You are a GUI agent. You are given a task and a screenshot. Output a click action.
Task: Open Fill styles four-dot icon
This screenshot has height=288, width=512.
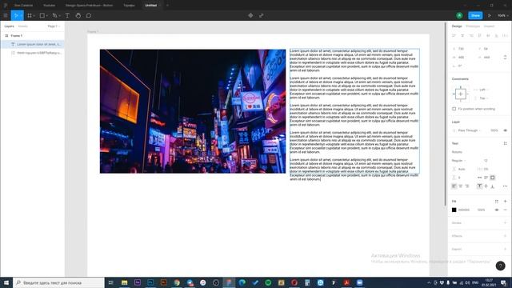click(x=497, y=201)
